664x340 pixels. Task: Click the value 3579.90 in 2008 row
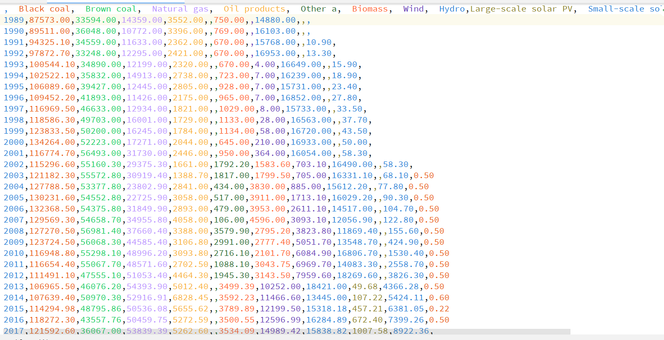pyautogui.click(x=232, y=231)
